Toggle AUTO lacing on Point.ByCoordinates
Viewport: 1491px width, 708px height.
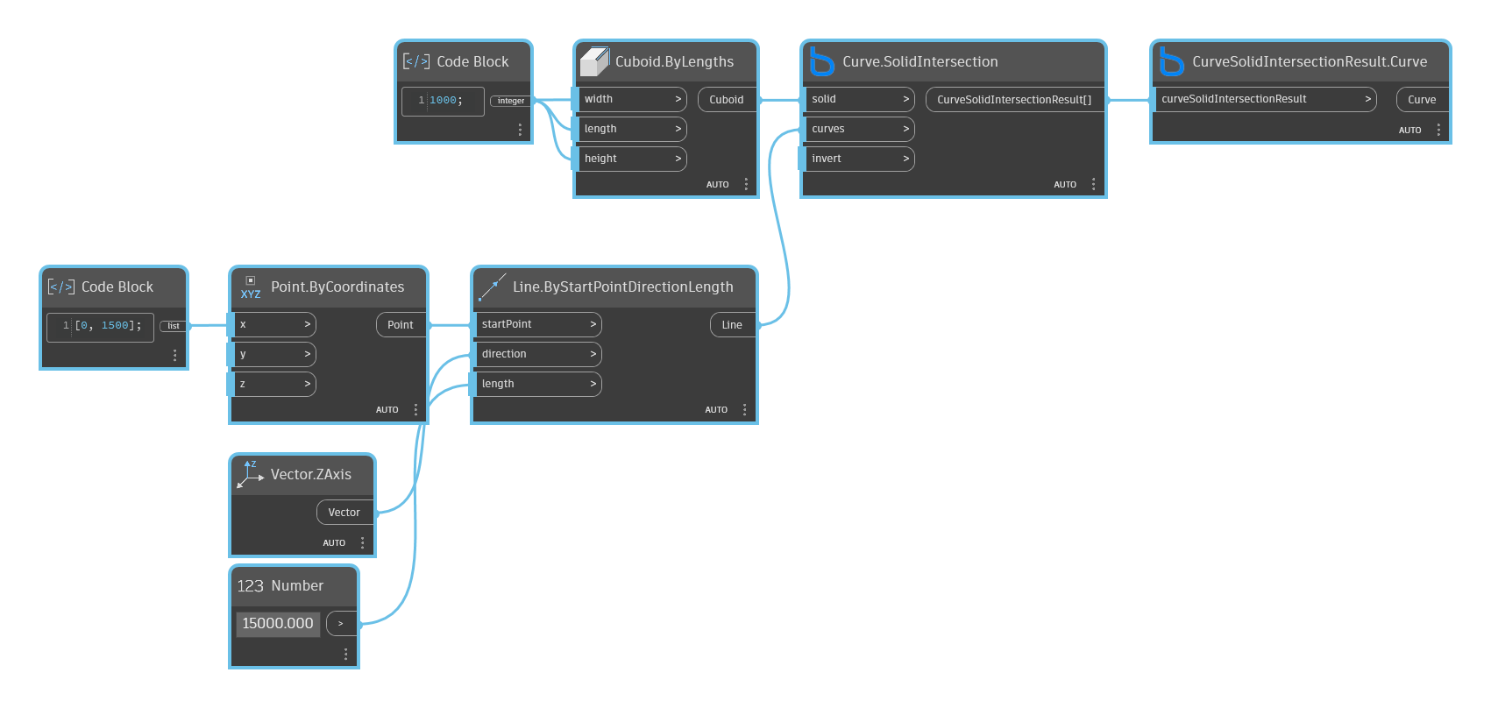[x=387, y=410]
